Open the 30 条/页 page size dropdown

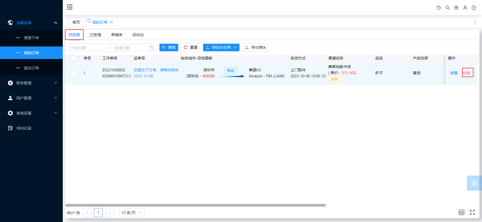coord(132,212)
